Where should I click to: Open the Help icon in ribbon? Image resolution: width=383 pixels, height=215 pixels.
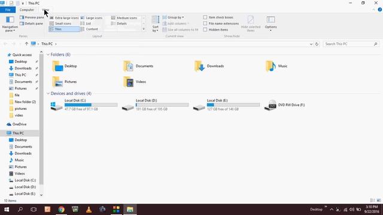(380, 10)
